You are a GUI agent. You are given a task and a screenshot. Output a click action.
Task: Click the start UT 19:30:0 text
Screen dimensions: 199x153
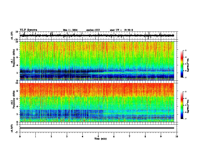(121, 30)
